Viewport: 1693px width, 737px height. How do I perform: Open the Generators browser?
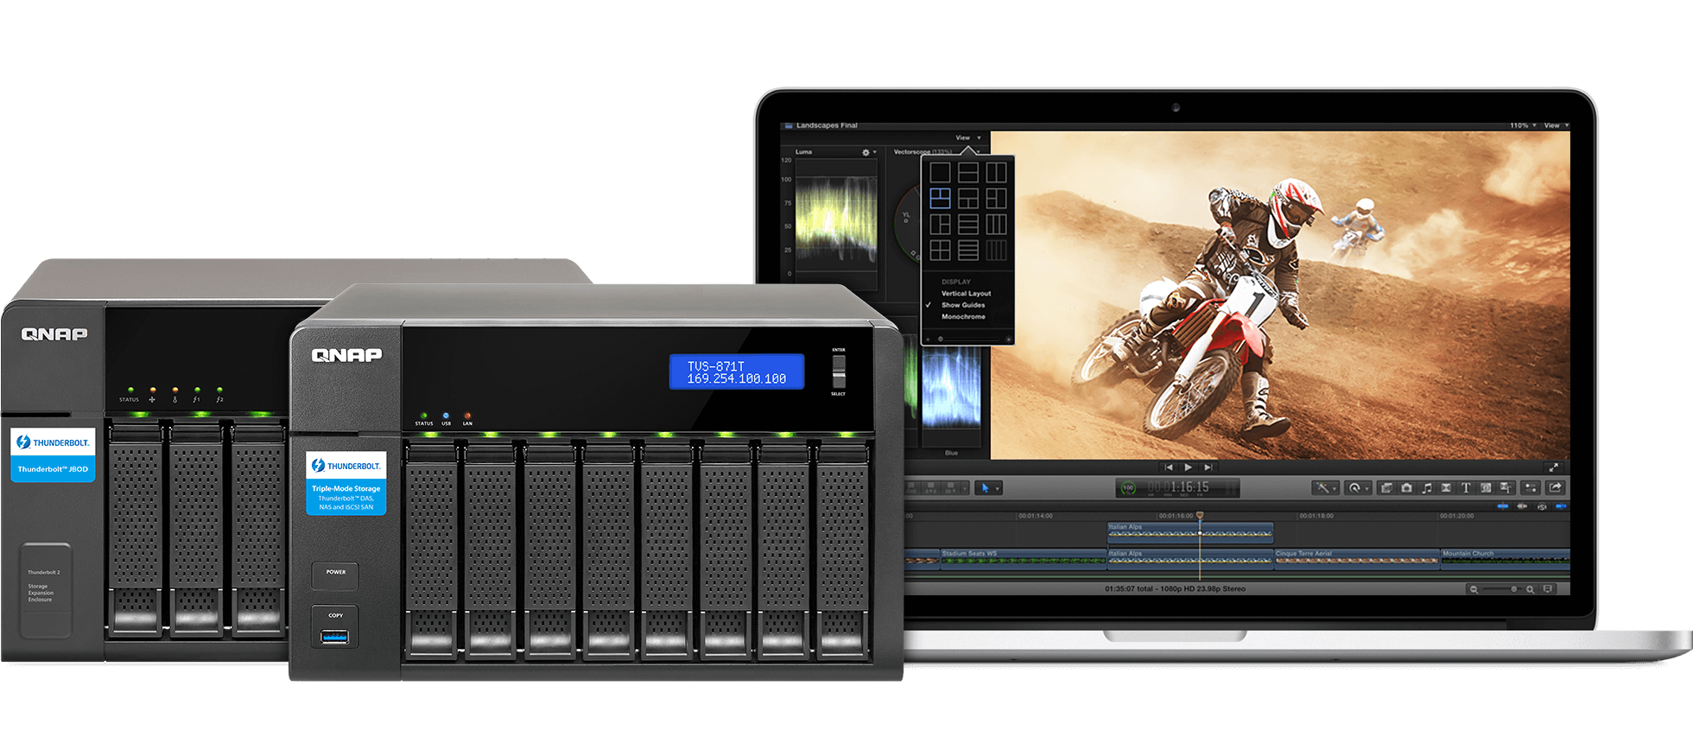click(1486, 488)
